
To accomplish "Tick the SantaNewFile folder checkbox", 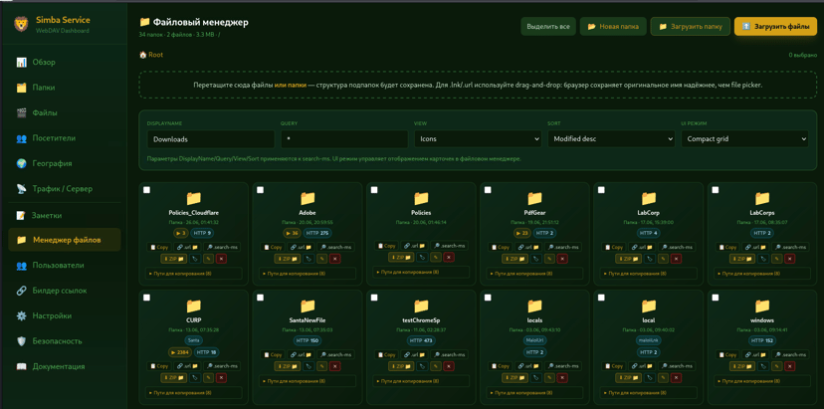I will point(260,298).
